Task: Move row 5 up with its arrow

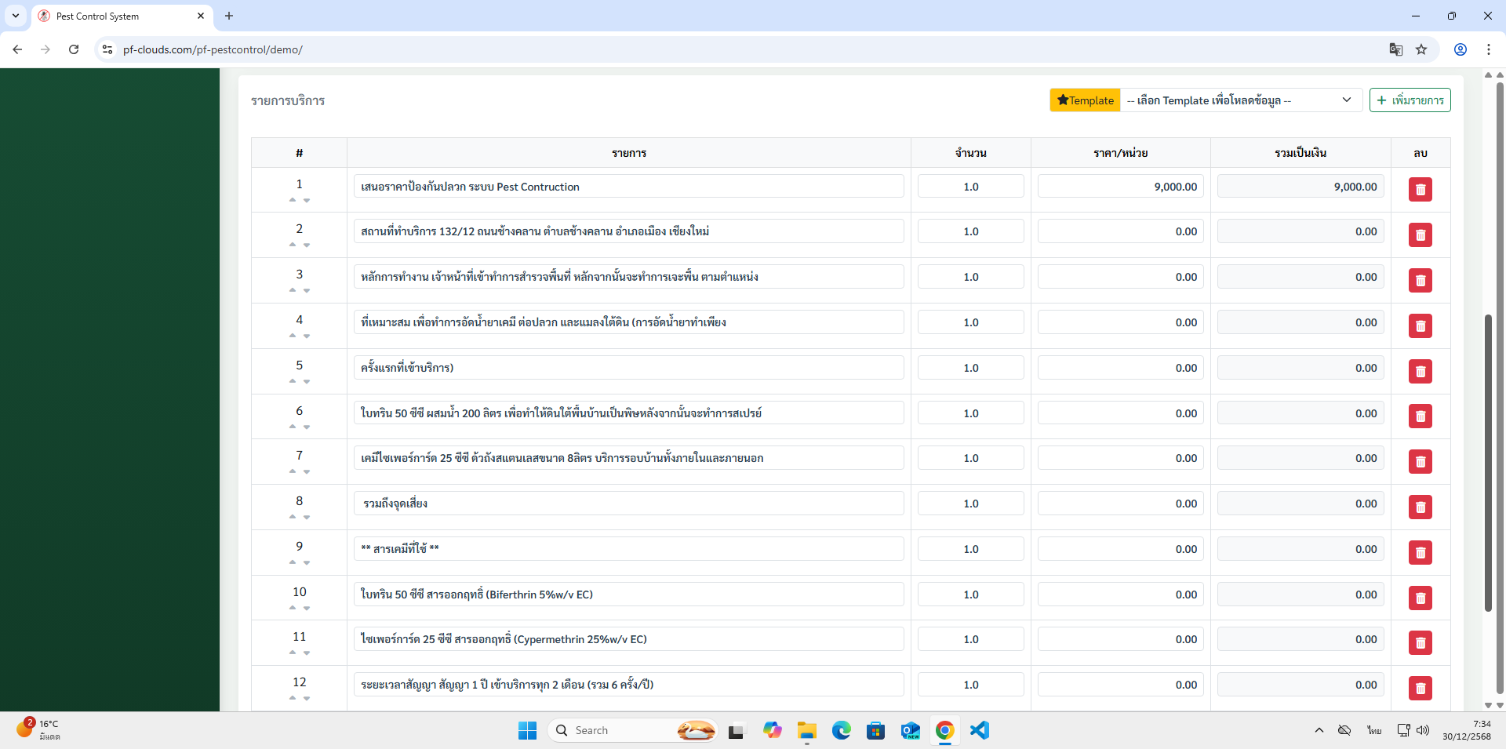Action: tap(293, 381)
